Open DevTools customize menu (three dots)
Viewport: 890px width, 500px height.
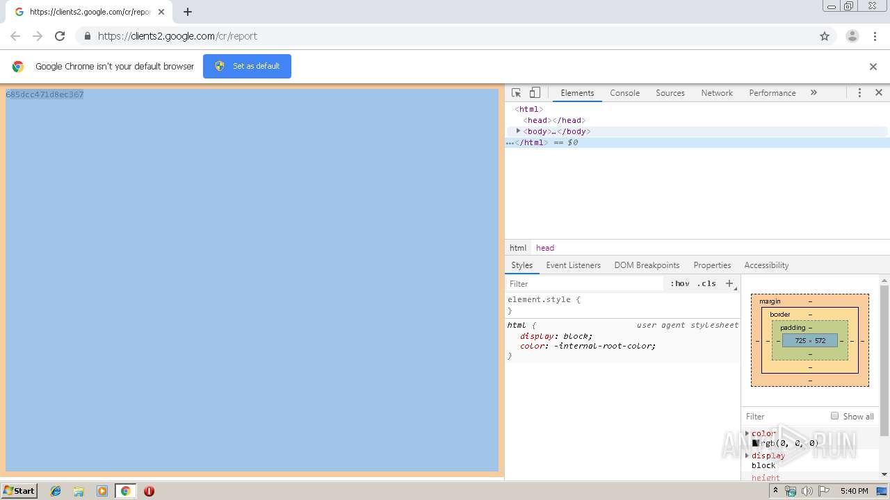click(x=859, y=93)
